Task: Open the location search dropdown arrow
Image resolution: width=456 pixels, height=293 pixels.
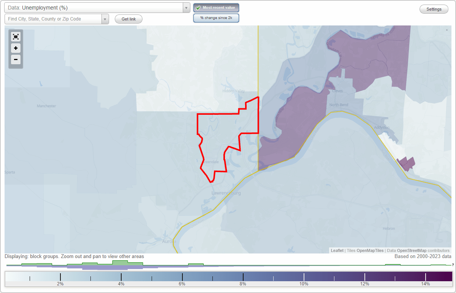Action: tap(105, 19)
